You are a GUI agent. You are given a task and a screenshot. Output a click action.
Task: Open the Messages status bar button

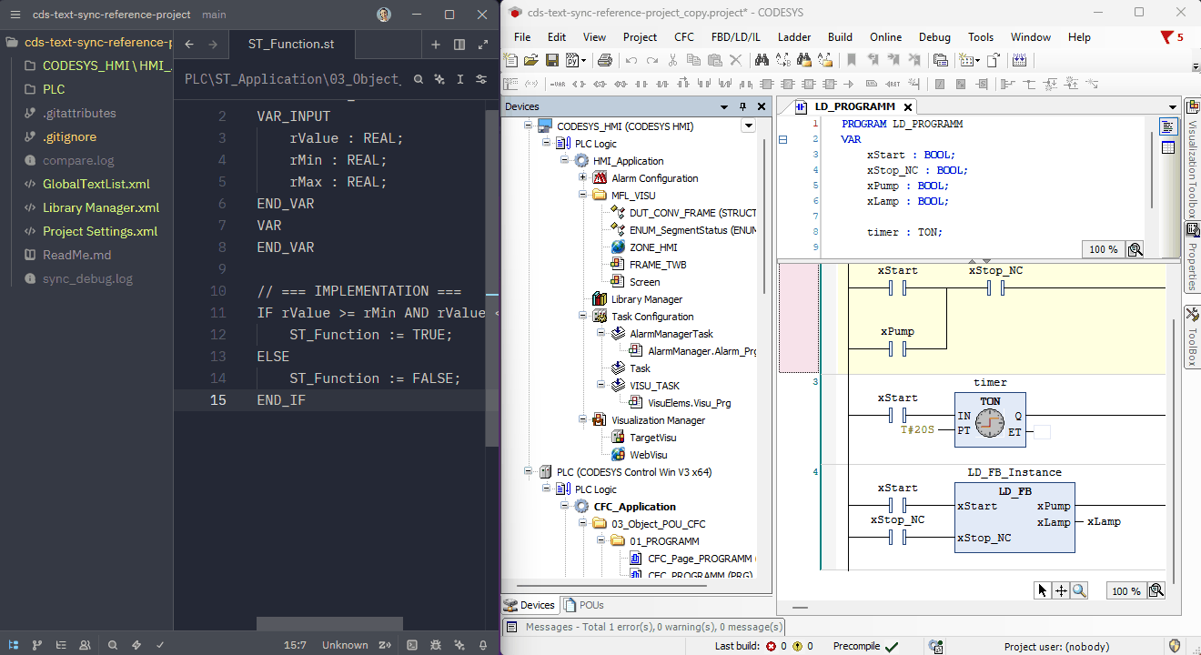click(642, 627)
